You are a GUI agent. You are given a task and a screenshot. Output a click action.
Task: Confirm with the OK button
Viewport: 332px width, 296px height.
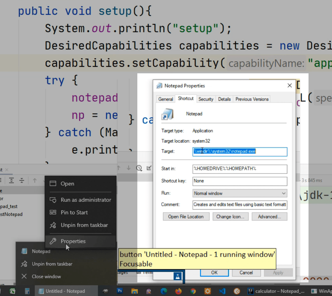214,273
